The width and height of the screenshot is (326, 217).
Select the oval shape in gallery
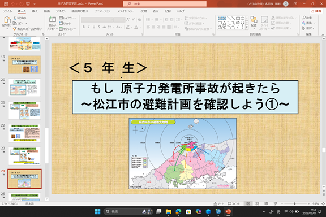(x=242, y=18)
